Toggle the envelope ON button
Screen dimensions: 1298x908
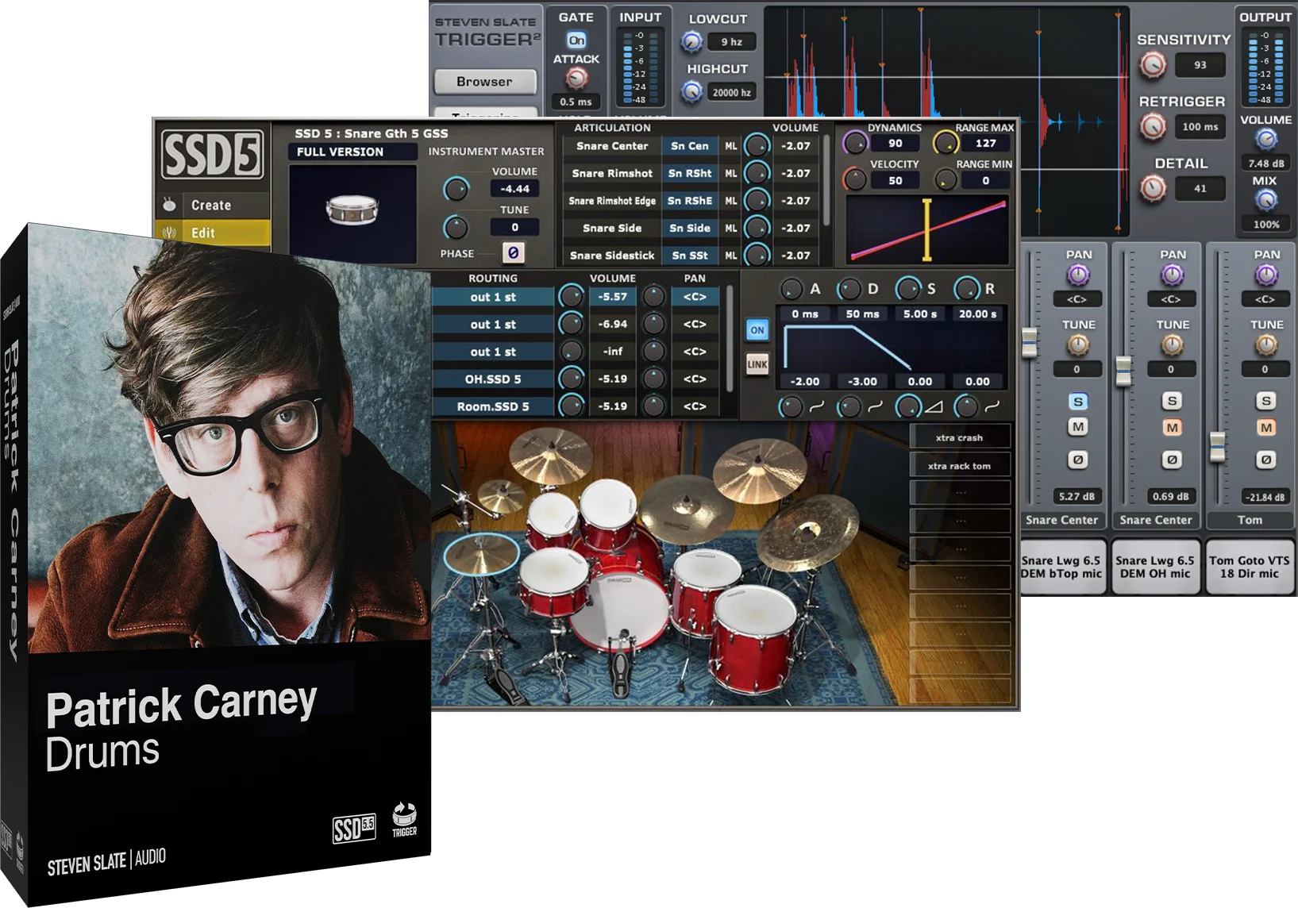(x=757, y=329)
